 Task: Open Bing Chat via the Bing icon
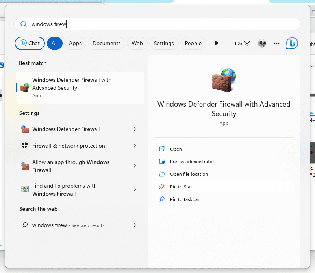292,43
